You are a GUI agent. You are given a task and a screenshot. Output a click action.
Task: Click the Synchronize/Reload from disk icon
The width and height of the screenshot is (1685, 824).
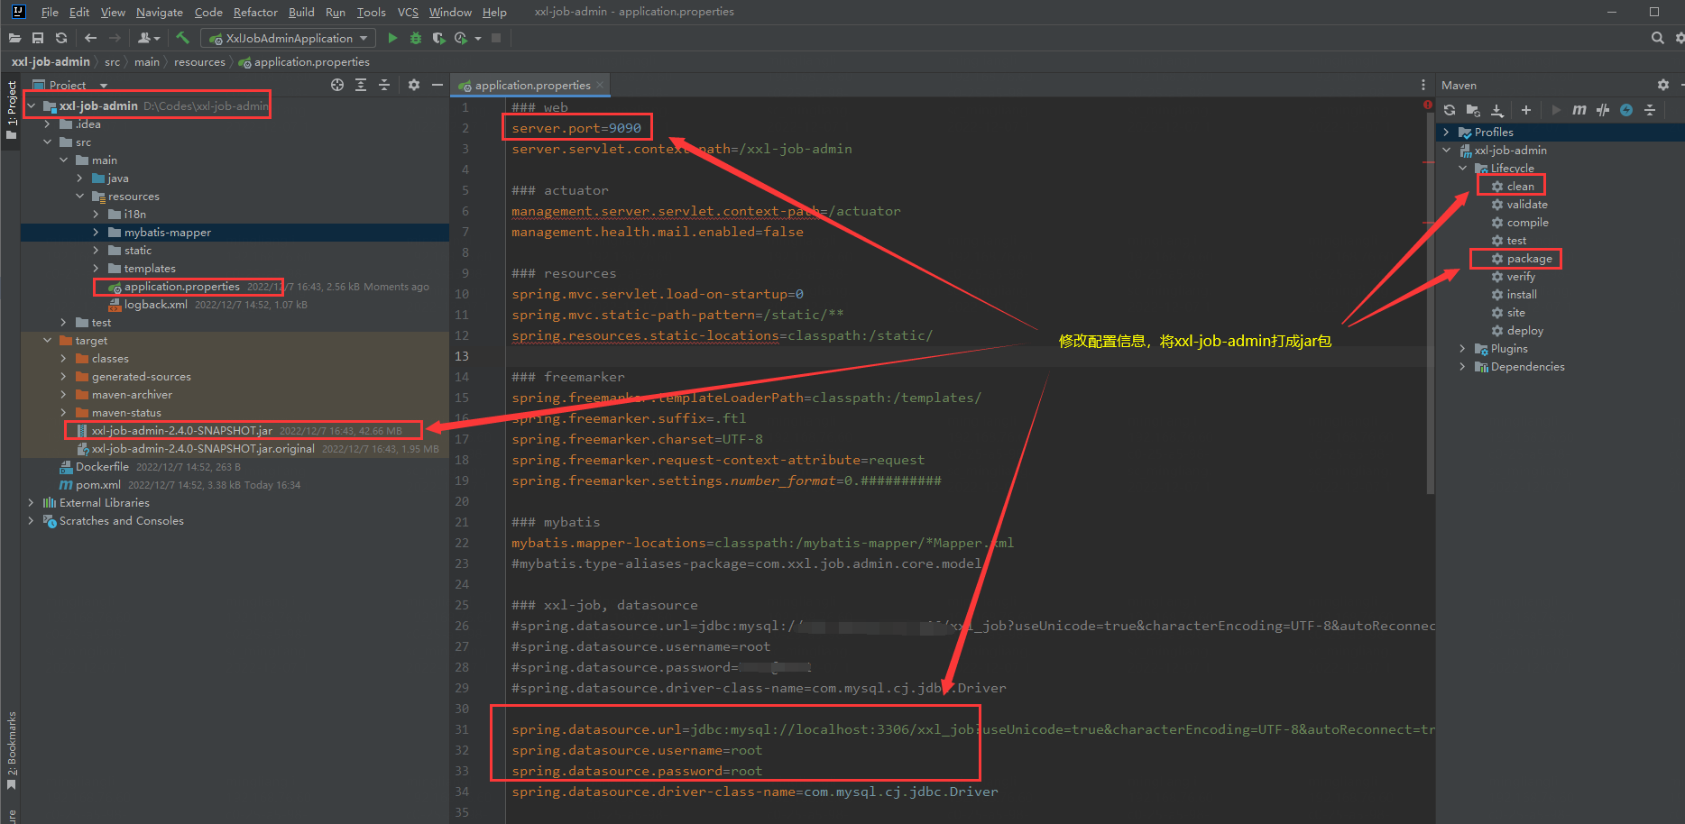[61, 38]
